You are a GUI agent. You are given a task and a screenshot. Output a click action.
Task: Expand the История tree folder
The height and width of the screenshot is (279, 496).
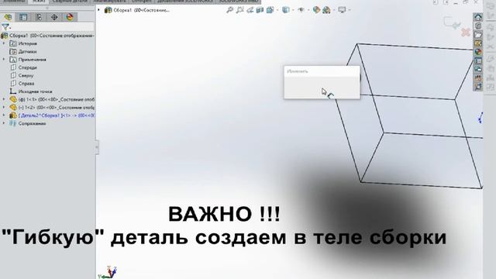coord(4,43)
